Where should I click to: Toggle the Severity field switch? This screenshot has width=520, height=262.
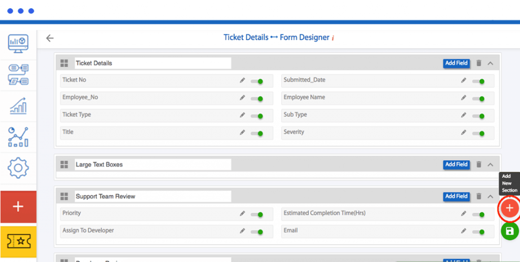[479, 133]
